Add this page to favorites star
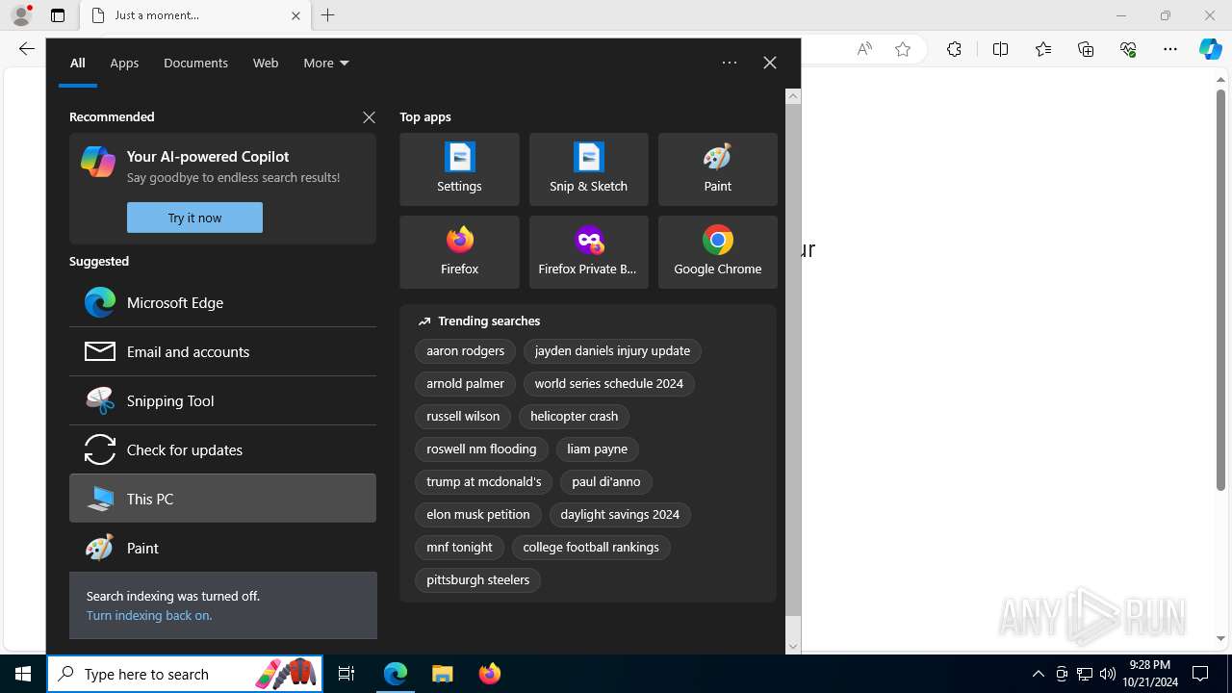This screenshot has width=1232, height=693. pos(903,49)
